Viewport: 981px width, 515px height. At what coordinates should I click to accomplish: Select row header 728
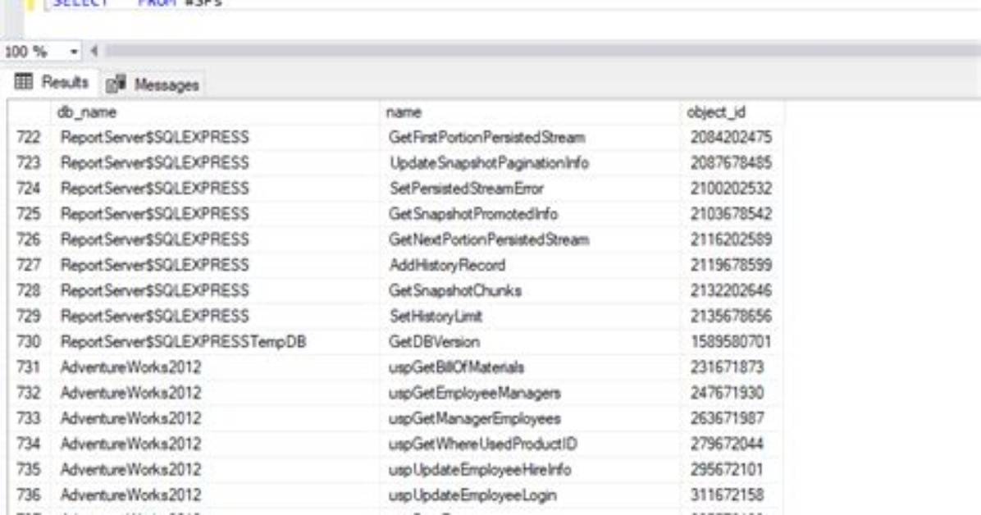point(29,290)
